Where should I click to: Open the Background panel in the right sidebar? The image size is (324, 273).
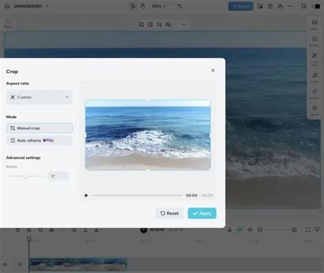click(314, 41)
